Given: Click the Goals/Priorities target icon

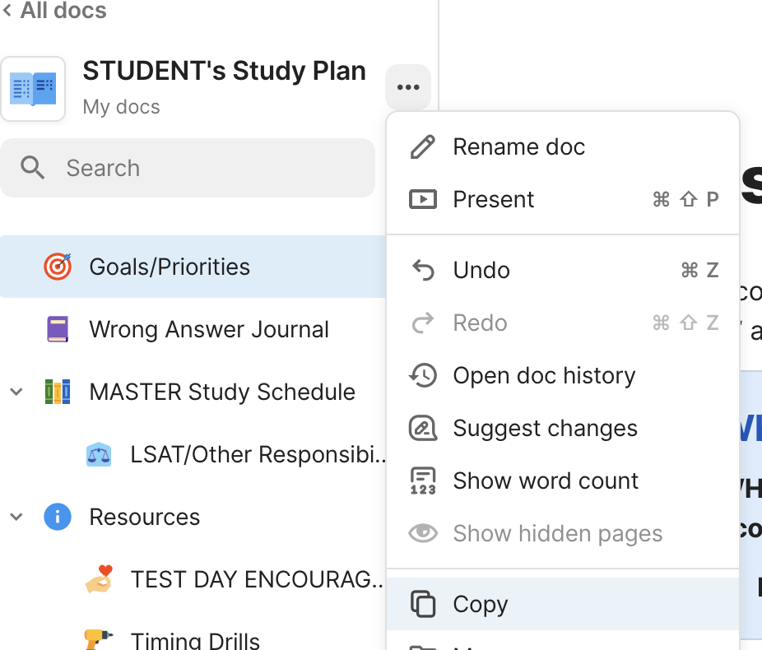Looking at the screenshot, I should (x=58, y=267).
